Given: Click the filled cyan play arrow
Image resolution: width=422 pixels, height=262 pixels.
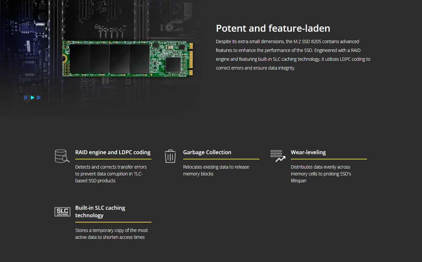Looking at the screenshot, I should pyautogui.click(x=32, y=97).
